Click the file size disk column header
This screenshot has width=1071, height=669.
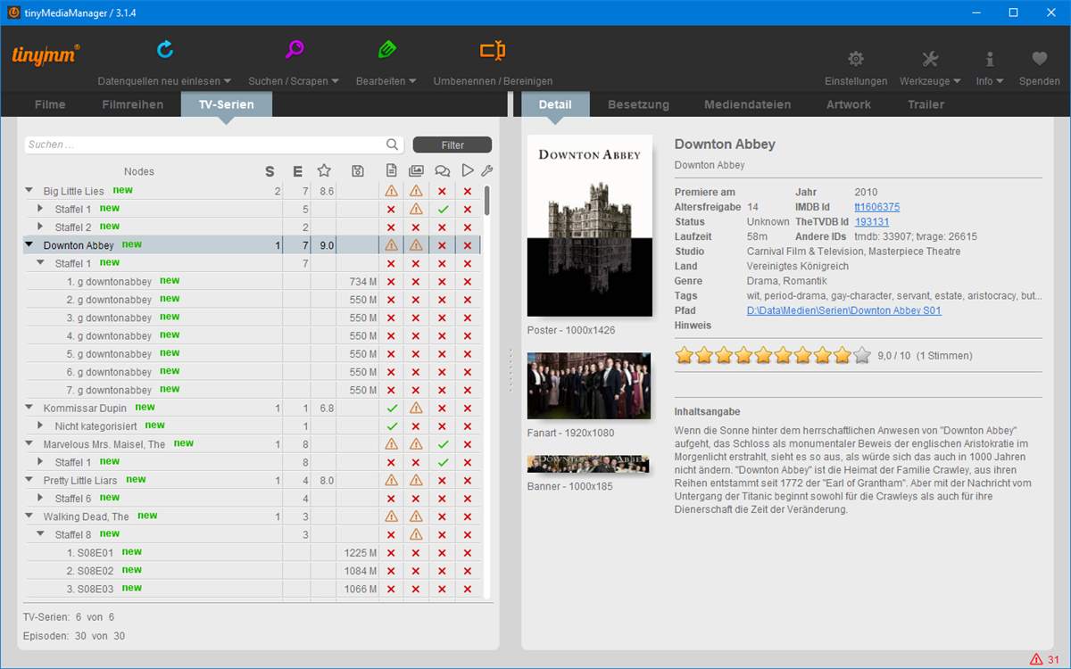[x=358, y=171]
